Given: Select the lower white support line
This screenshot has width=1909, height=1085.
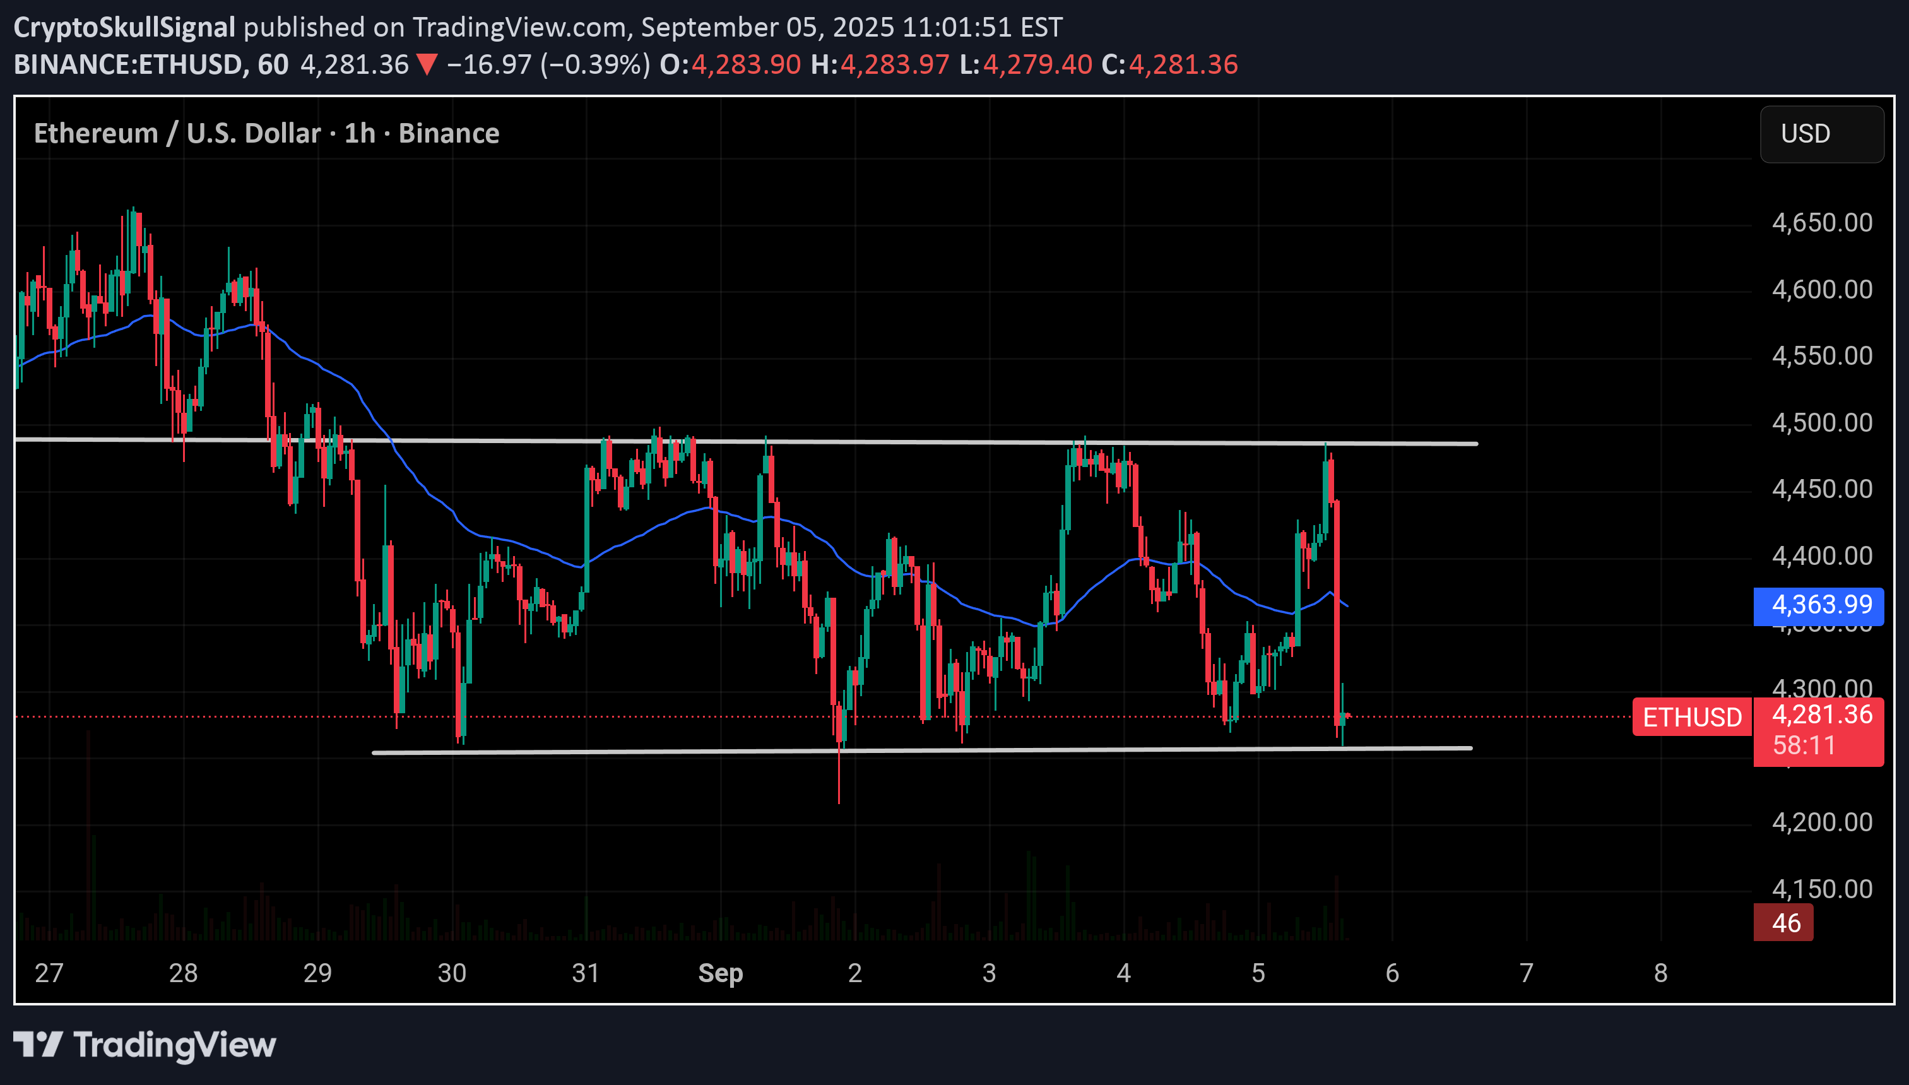Looking at the screenshot, I should click(x=922, y=750).
